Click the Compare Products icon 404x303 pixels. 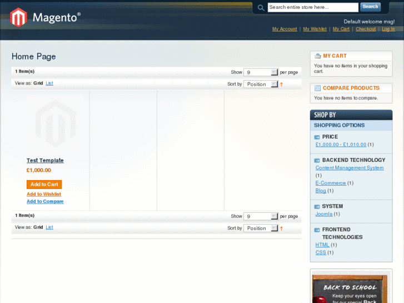click(317, 88)
